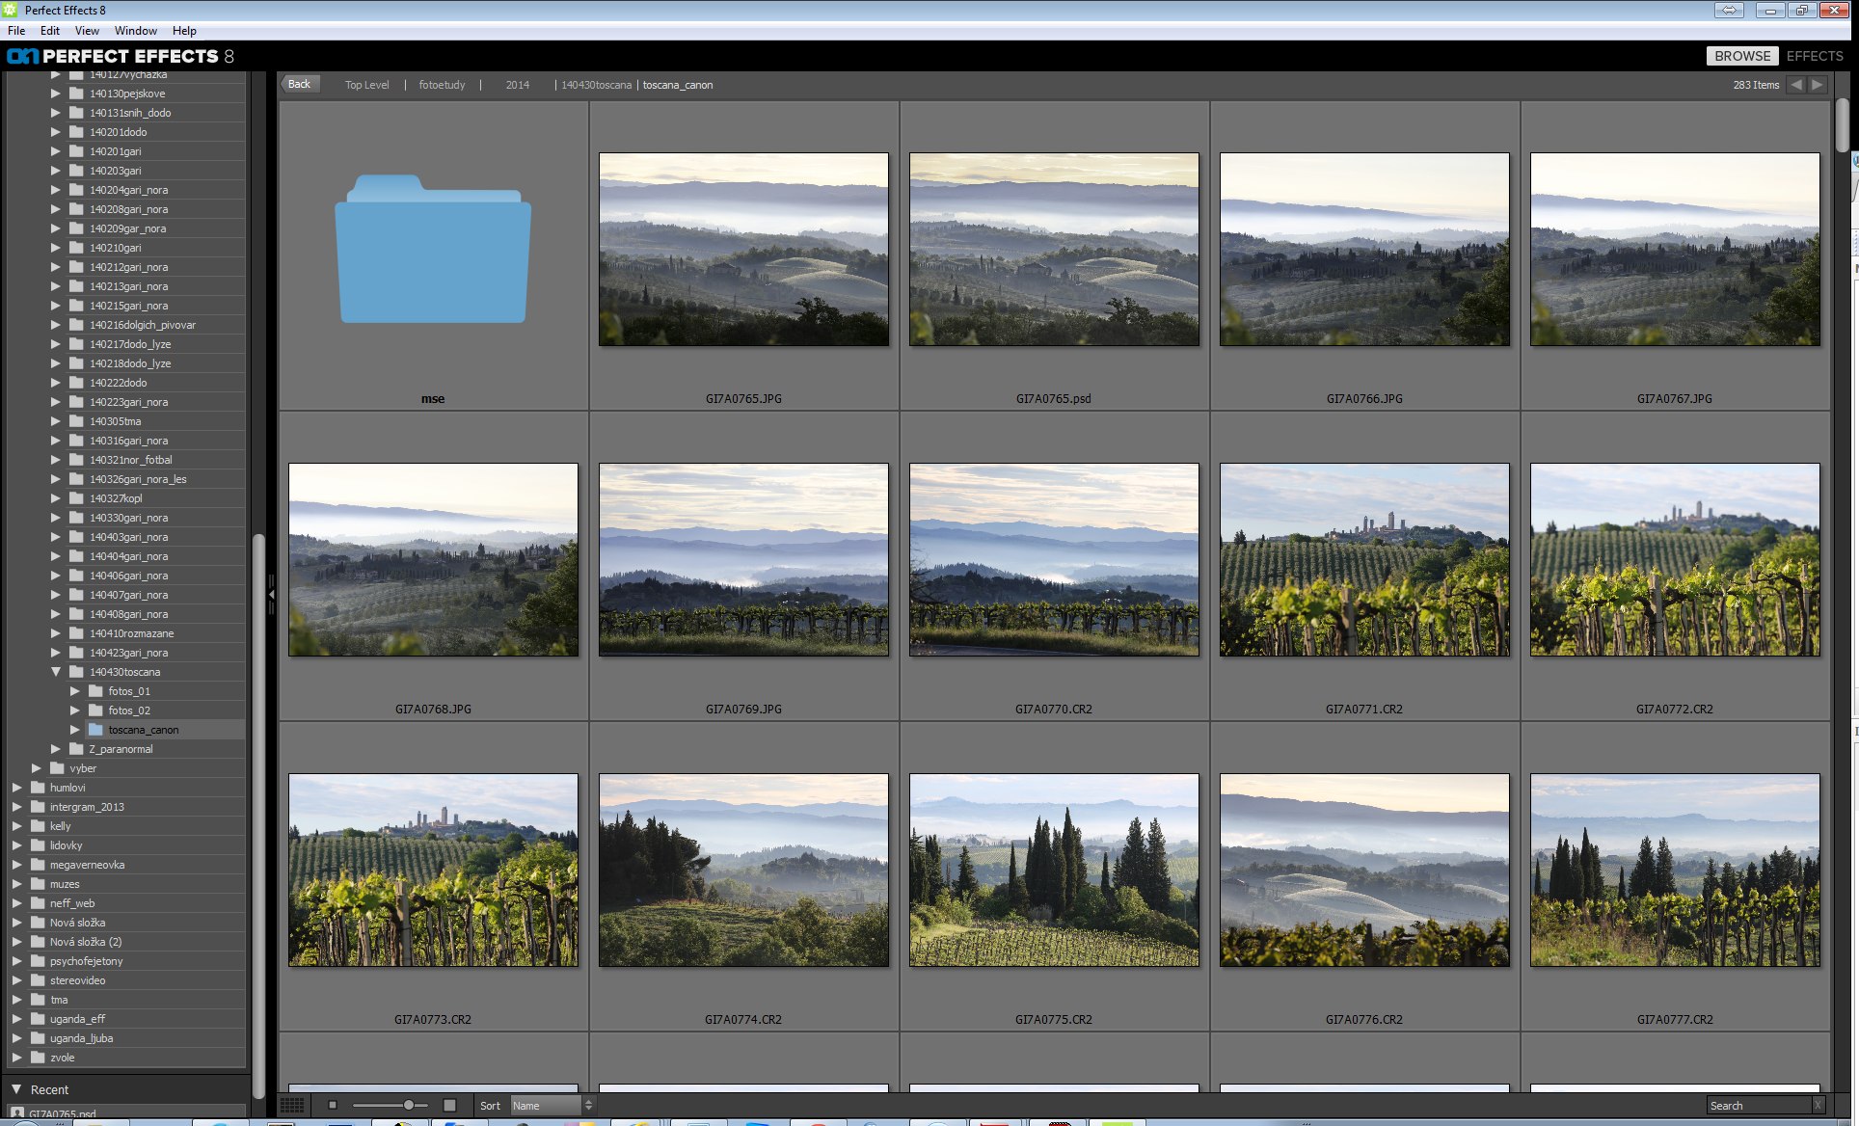
Task: Click the search clear X icon
Action: [1818, 1106]
